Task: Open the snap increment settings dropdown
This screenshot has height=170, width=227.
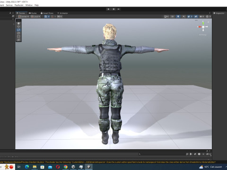Action: (x=60, y=17)
